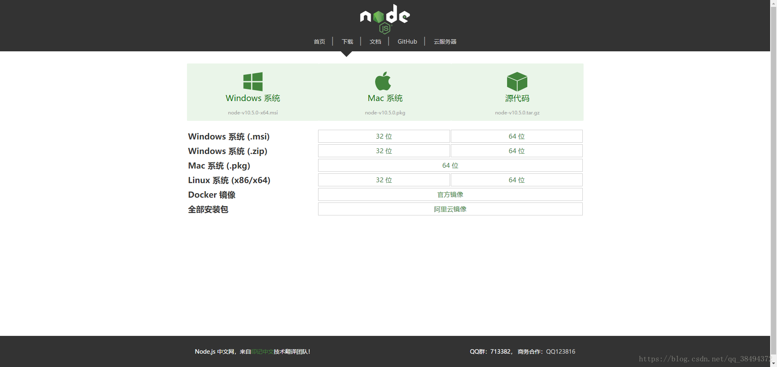Screen dimensions: 777x367
Task: Click the scrollbar up arrow
Action: pyautogui.click(x=773, y=3)
